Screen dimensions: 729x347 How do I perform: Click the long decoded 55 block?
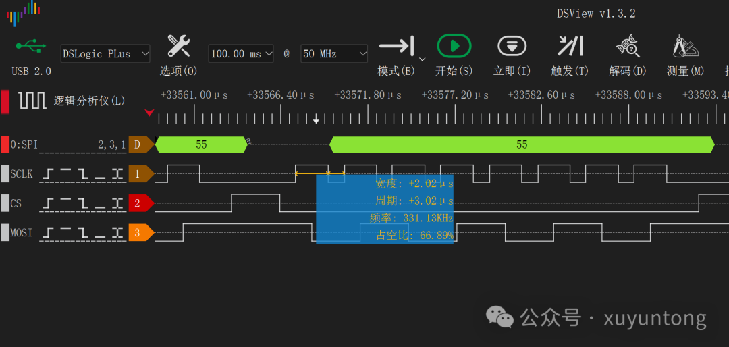point(522,144)
